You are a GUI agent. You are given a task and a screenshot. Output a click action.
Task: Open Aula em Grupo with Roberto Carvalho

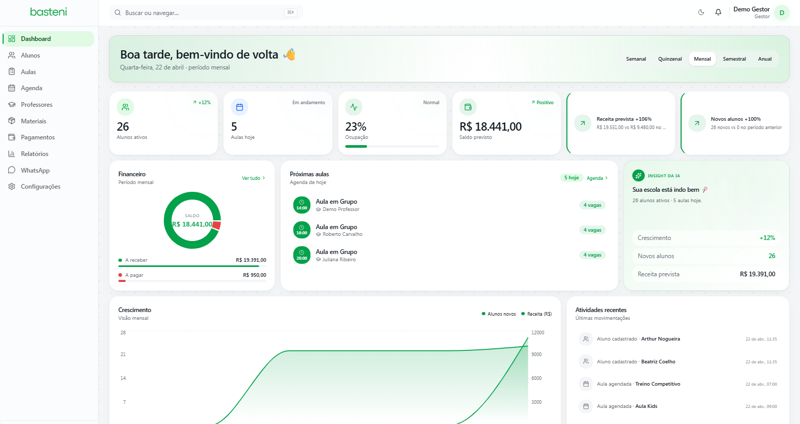pos(449,230)
